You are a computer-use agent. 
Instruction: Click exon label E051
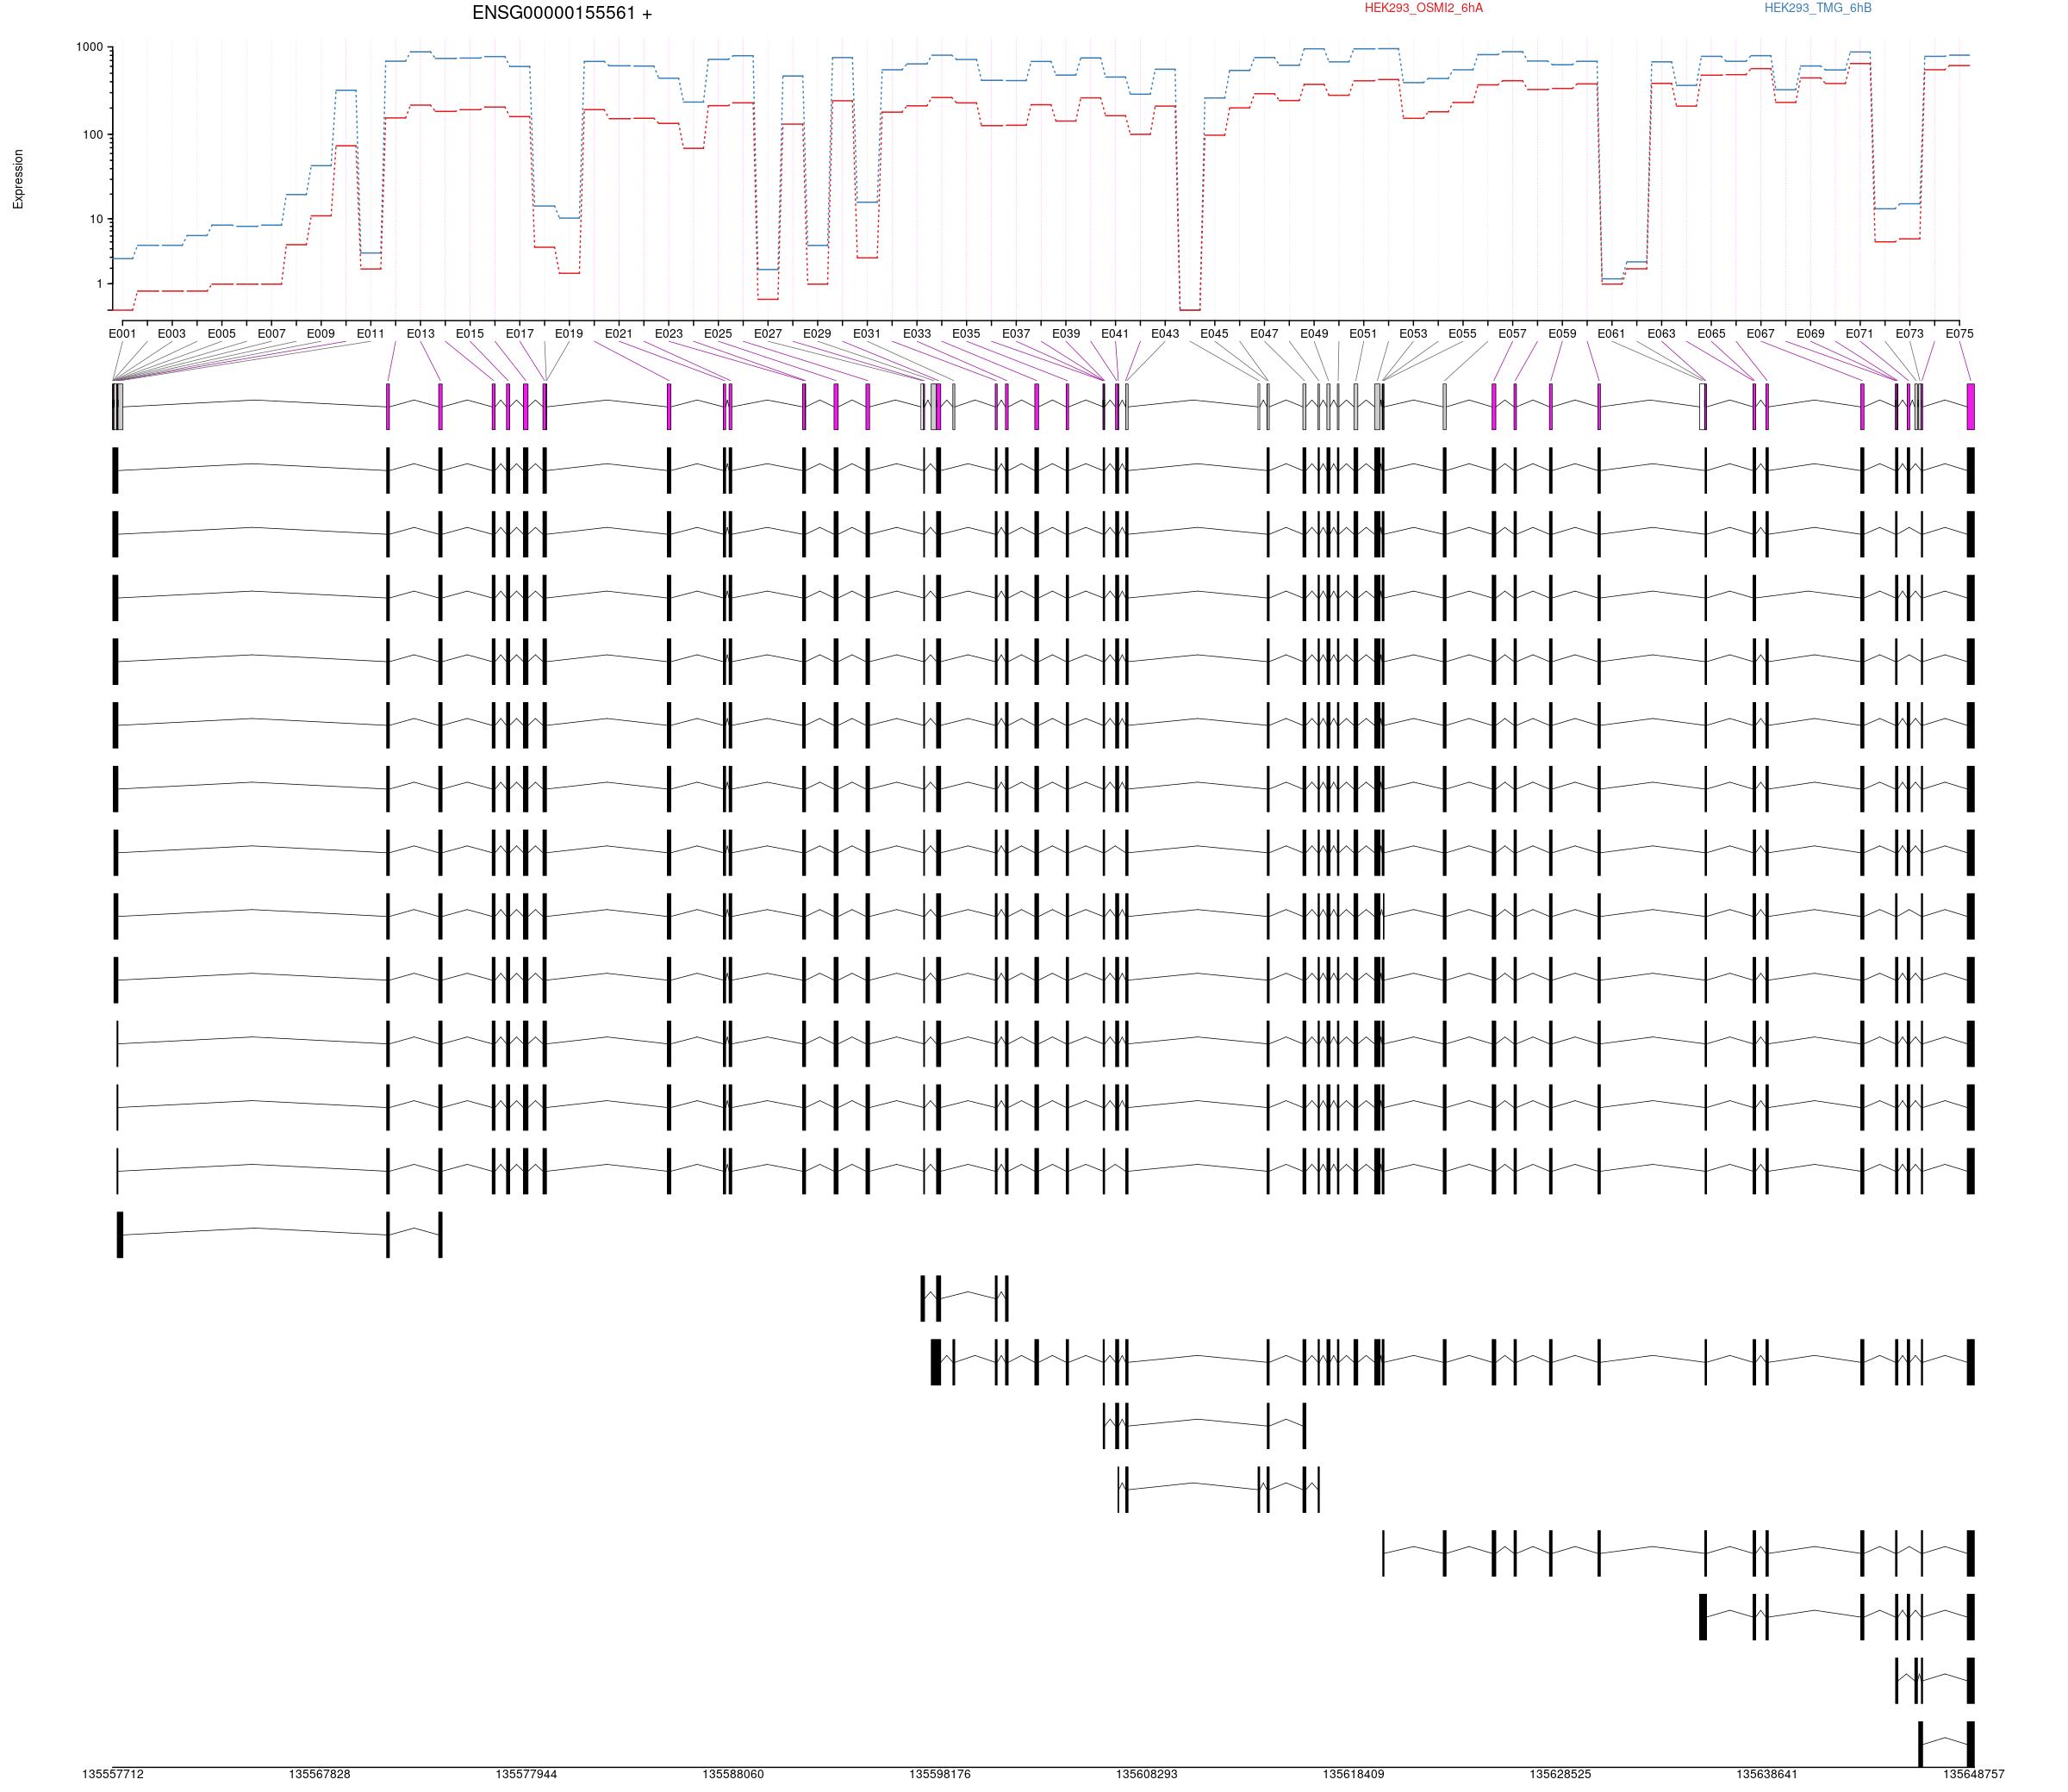pyautogui.click(x=1363, y=334)
